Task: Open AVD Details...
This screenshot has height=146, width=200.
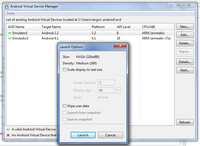Action: 185,62
